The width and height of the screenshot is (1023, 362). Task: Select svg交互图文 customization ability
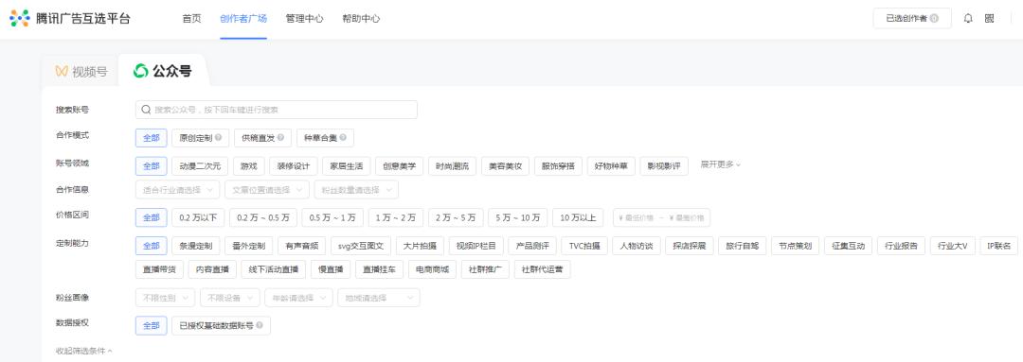[361, 246]
